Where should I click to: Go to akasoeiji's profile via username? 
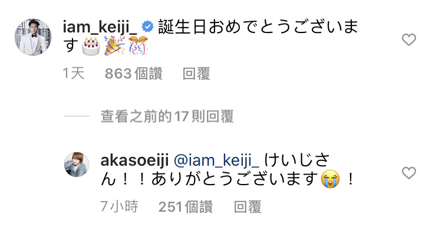pos(134,160)
